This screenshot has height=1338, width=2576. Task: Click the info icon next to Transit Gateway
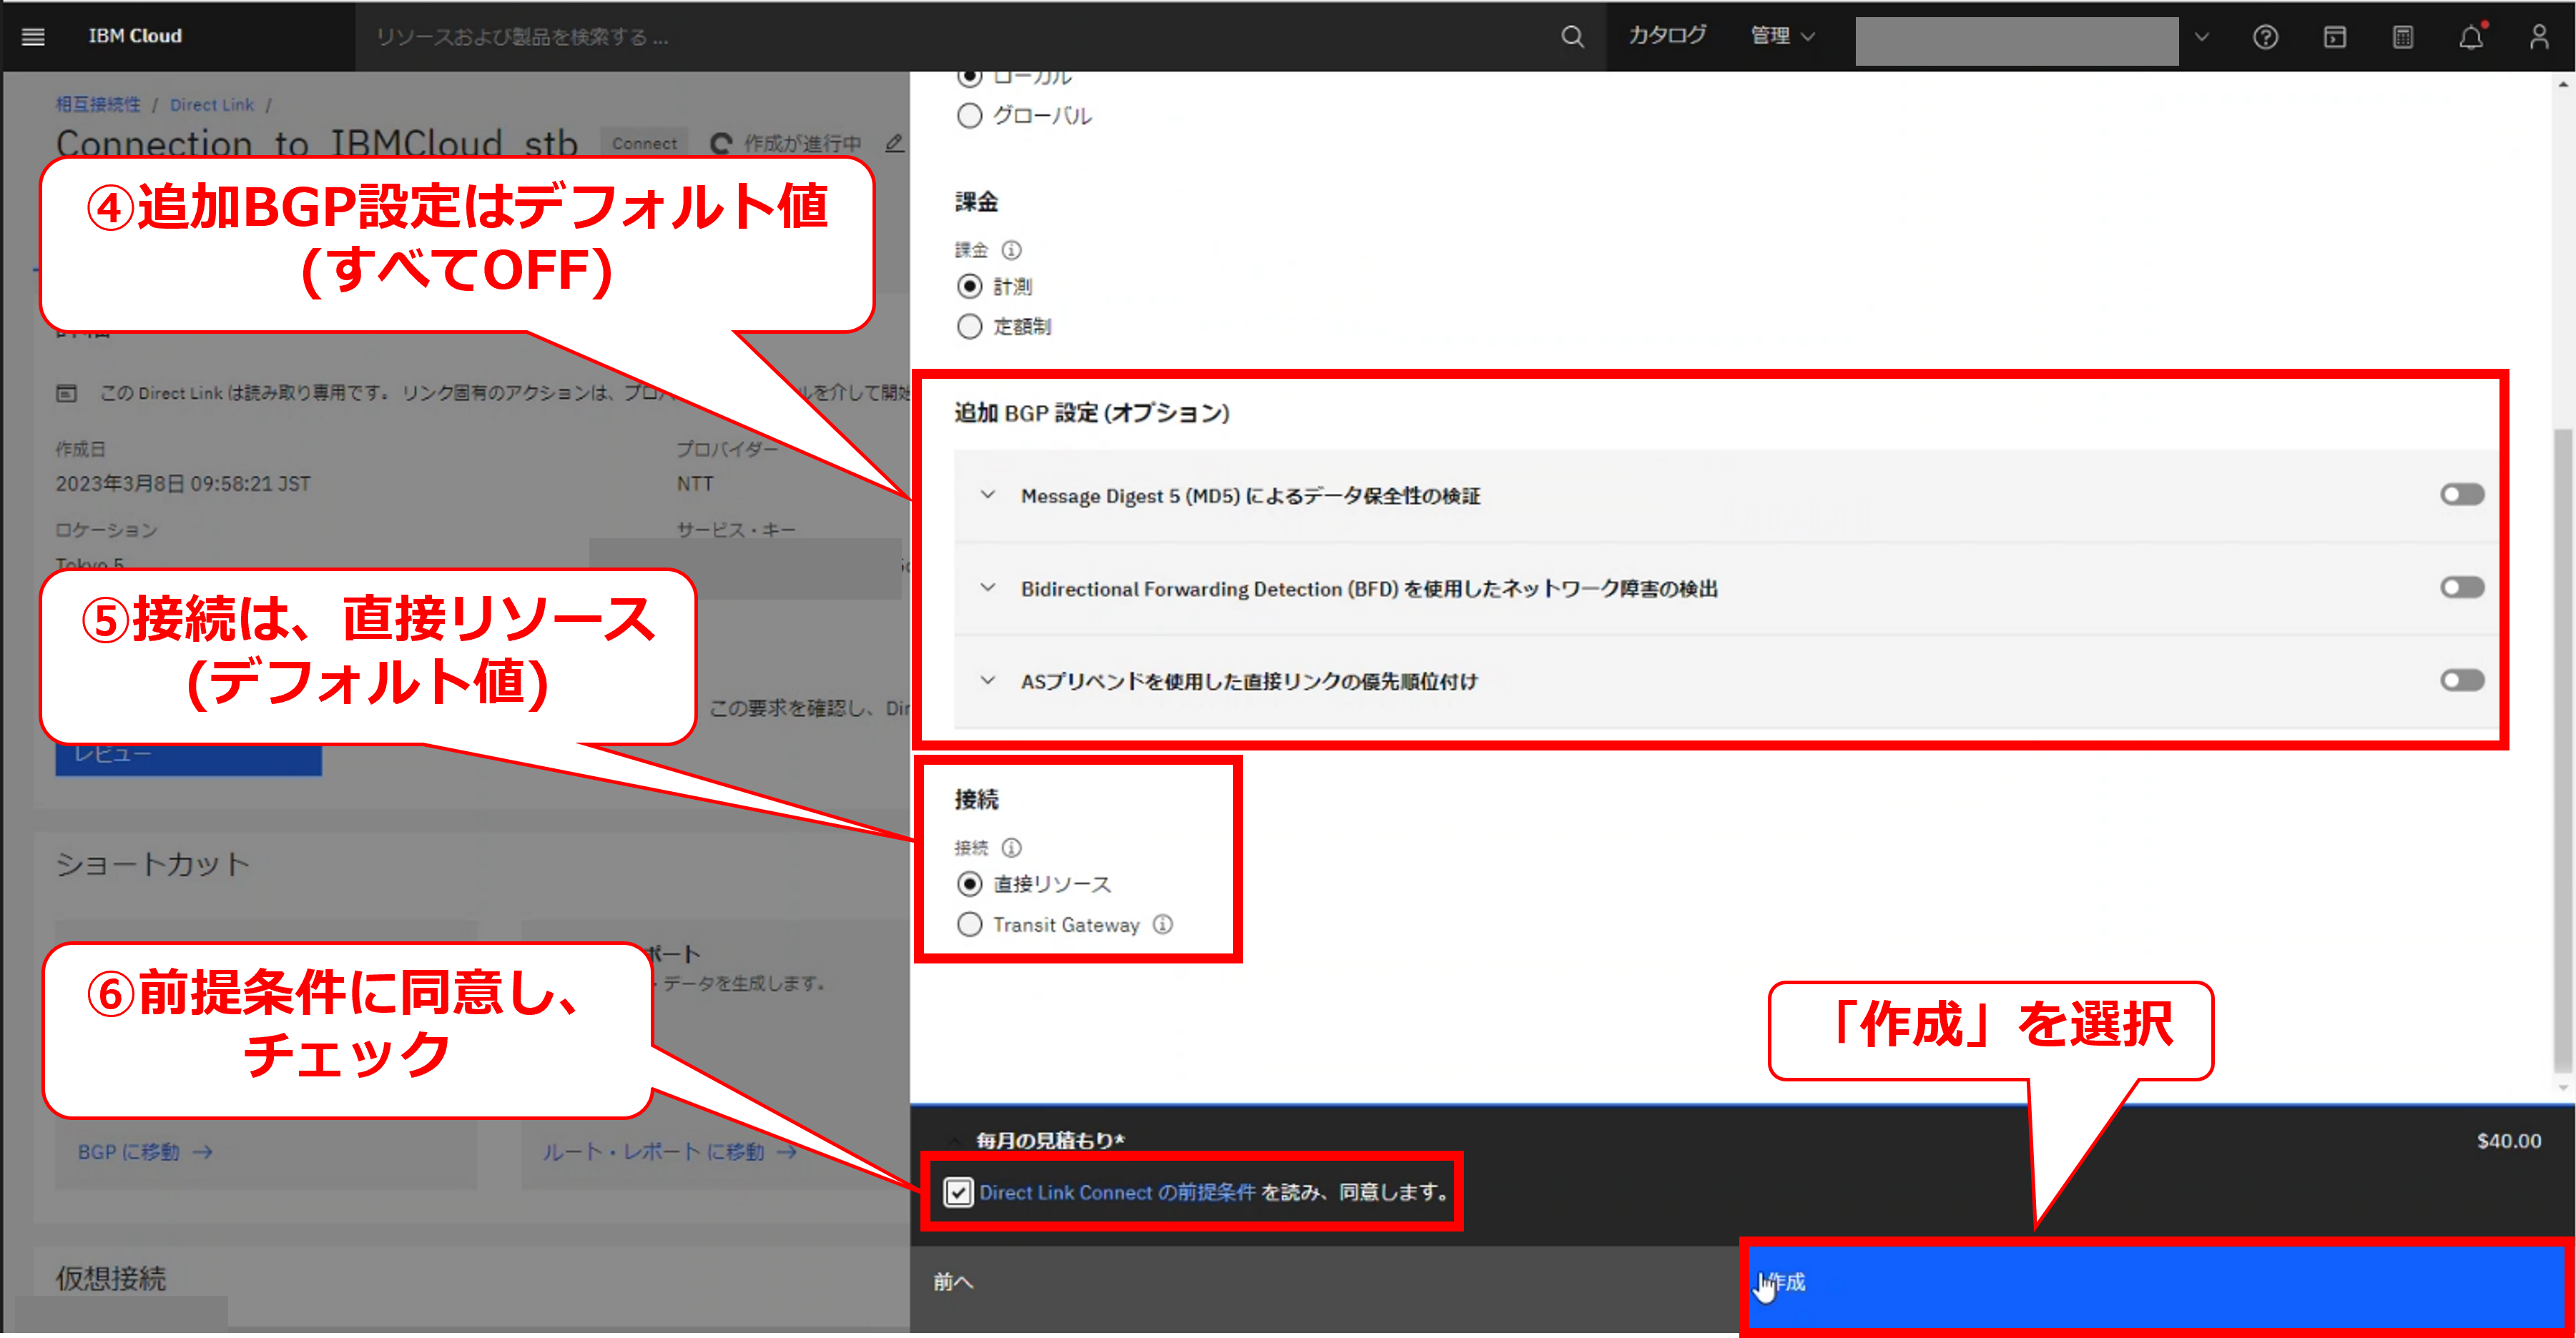tap(1162, 924)
